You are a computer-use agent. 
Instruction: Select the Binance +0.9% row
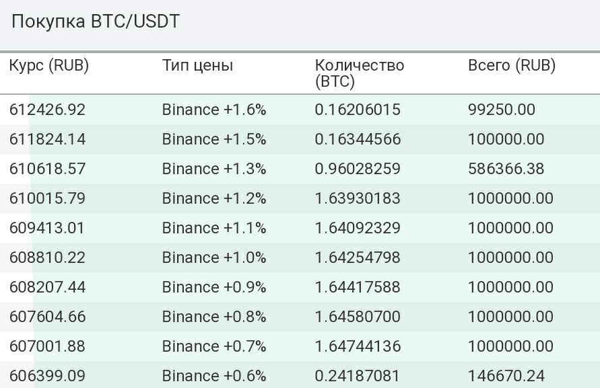(x=300, y=287)
